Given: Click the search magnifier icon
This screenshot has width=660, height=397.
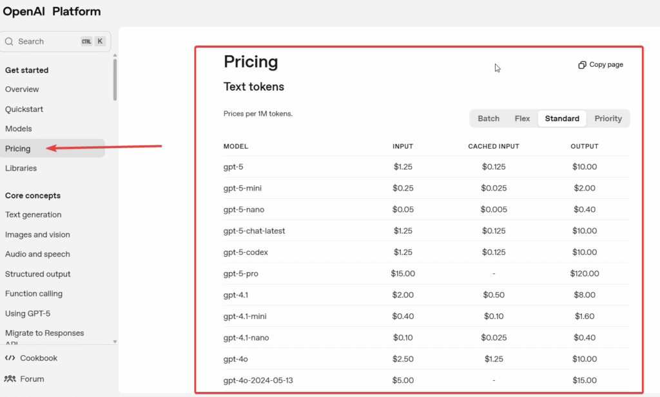Looking at the screenshot, I should click(10, 41).
